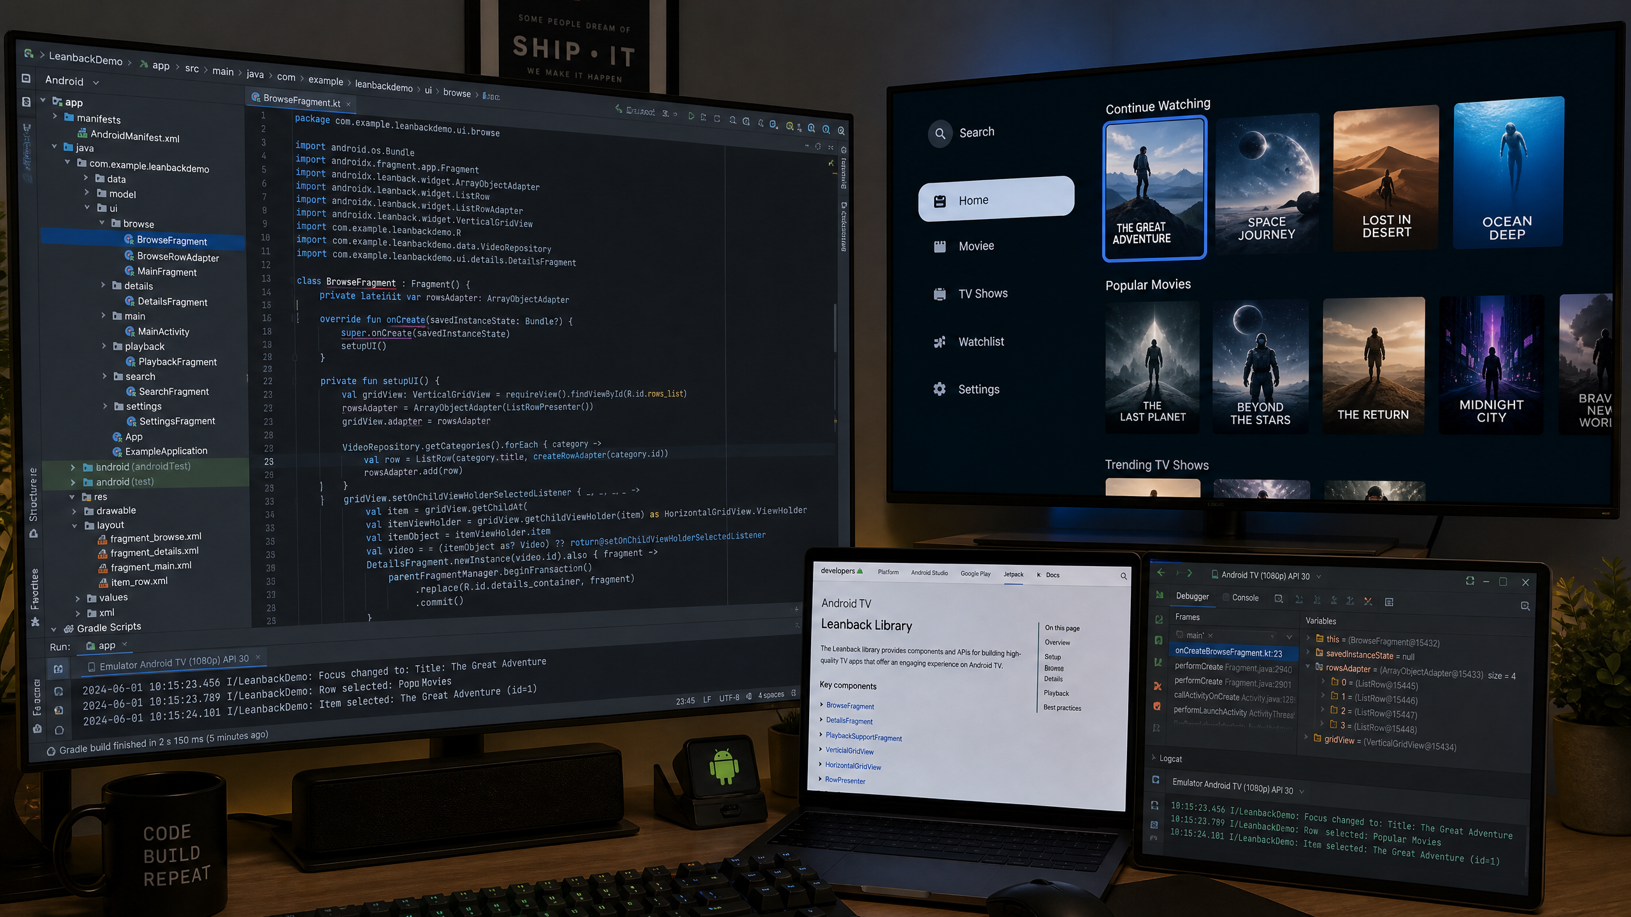
Task: Select Watchlist in the TV side menu
Action: 968,342
